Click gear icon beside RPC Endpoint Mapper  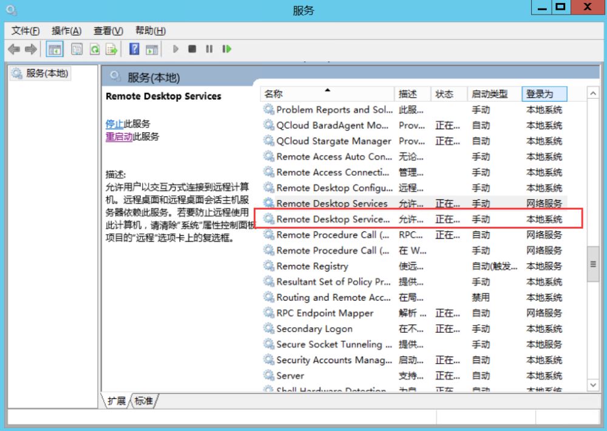pyautogui.click(x=269, y=312)
